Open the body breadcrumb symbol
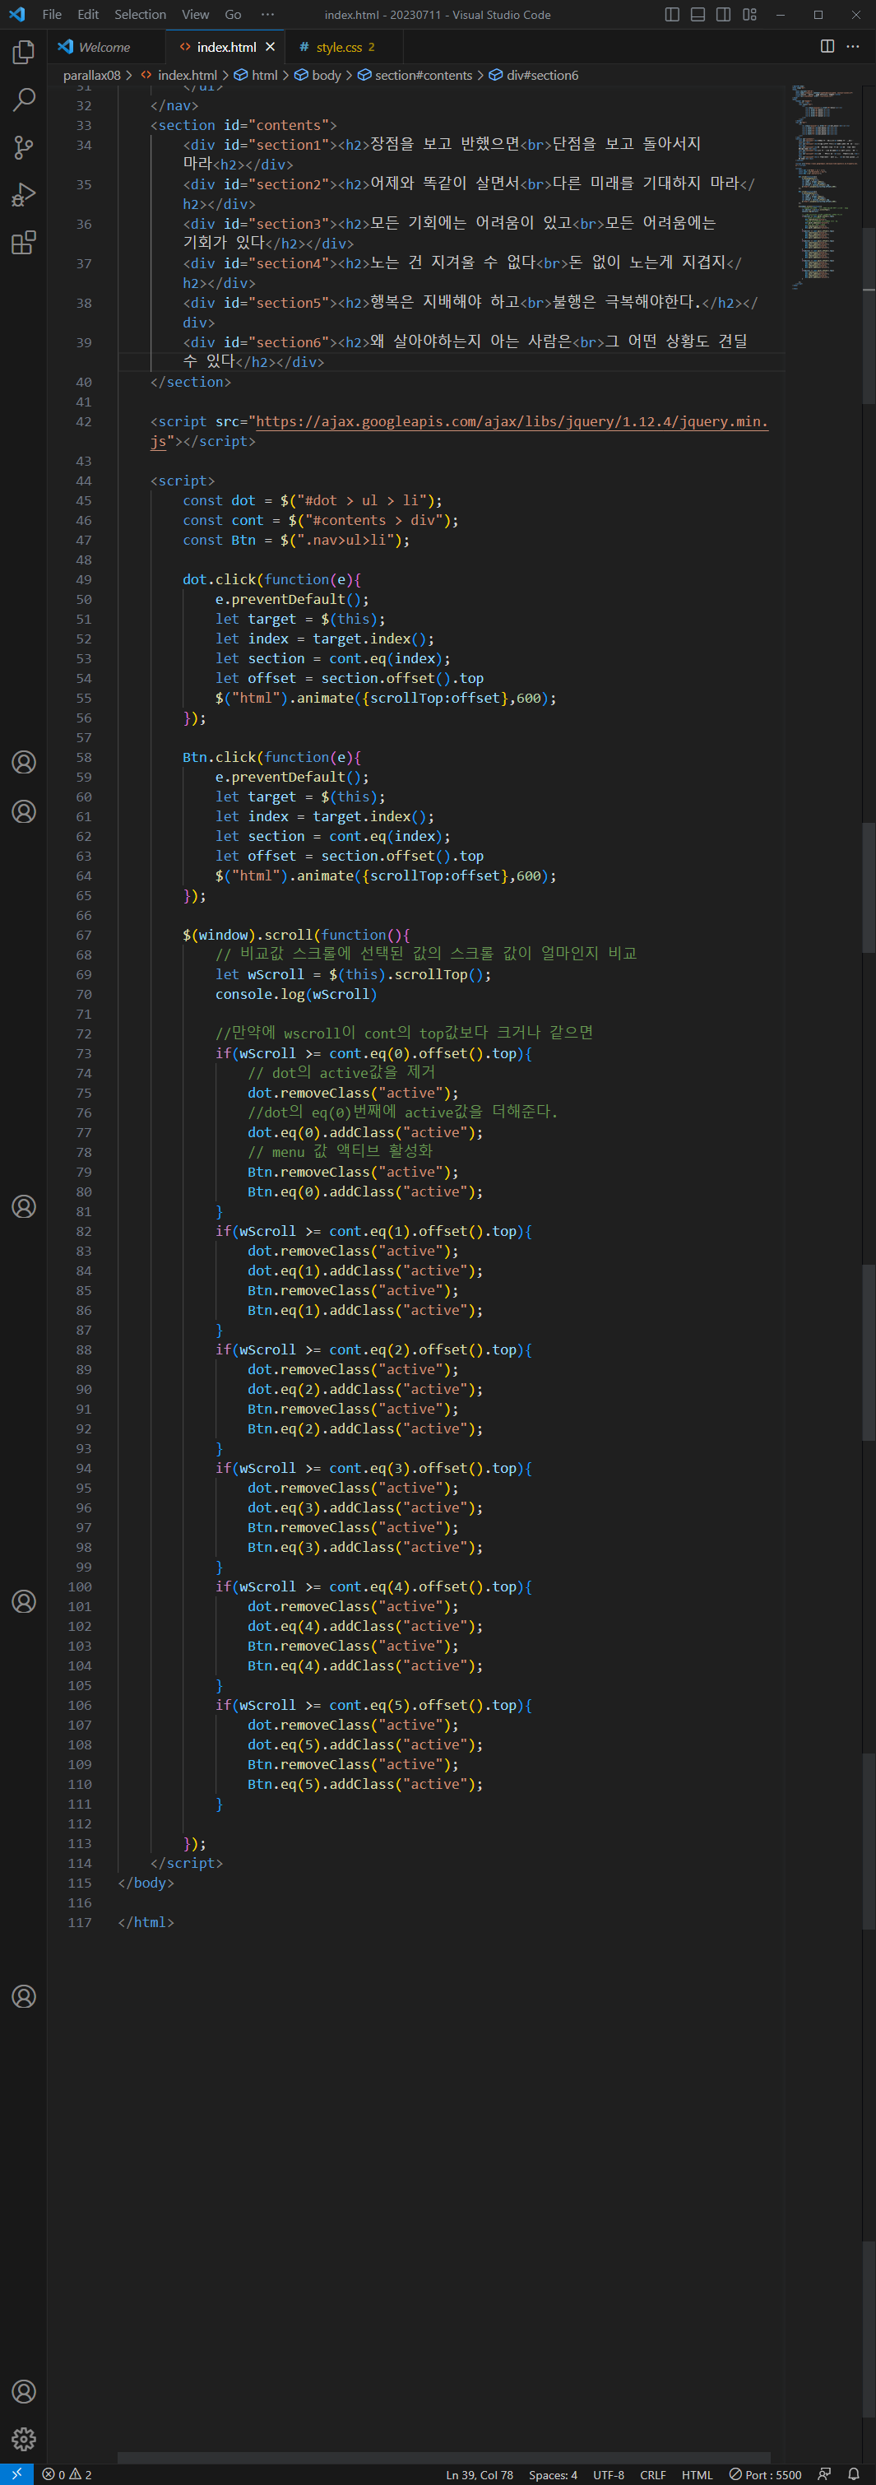The width and height of the screenshot is (876, 2485). [326, 75]
